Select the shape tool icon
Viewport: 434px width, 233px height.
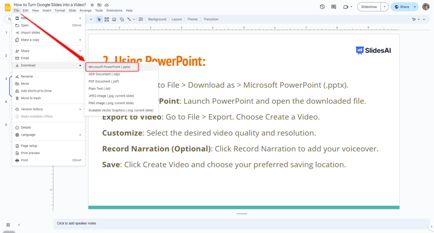tap(122, 19)
